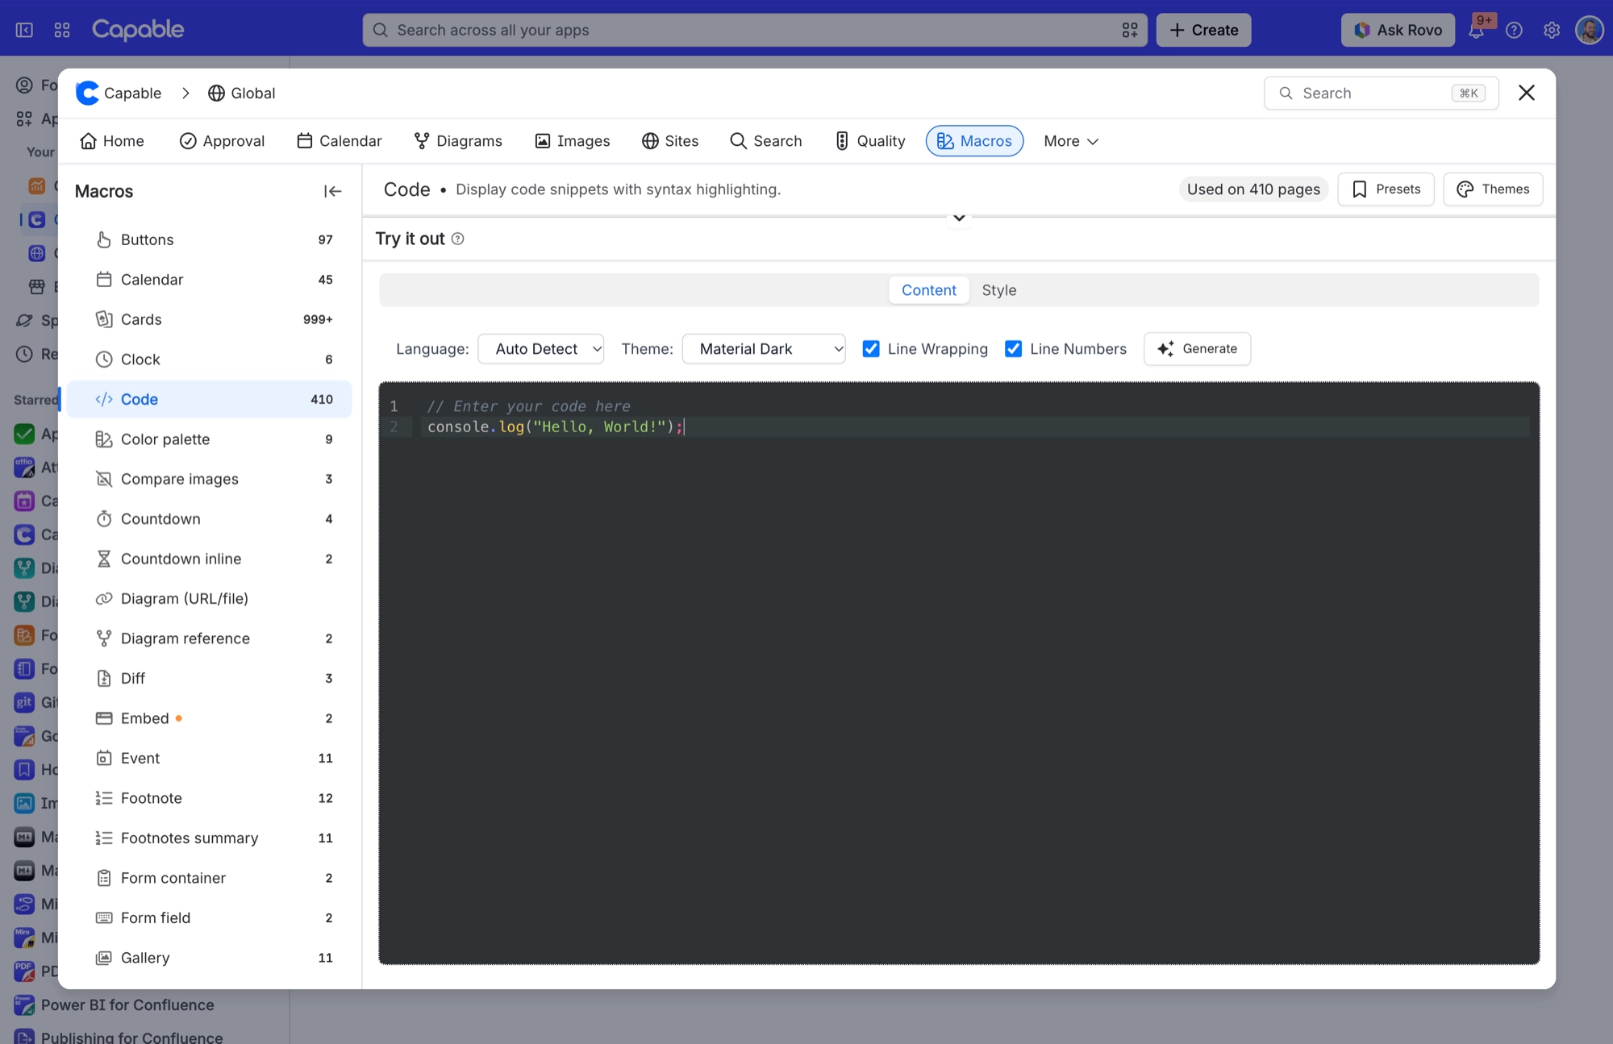
Task: Close the Capable dialog
Action: [x=1526, y=94]
